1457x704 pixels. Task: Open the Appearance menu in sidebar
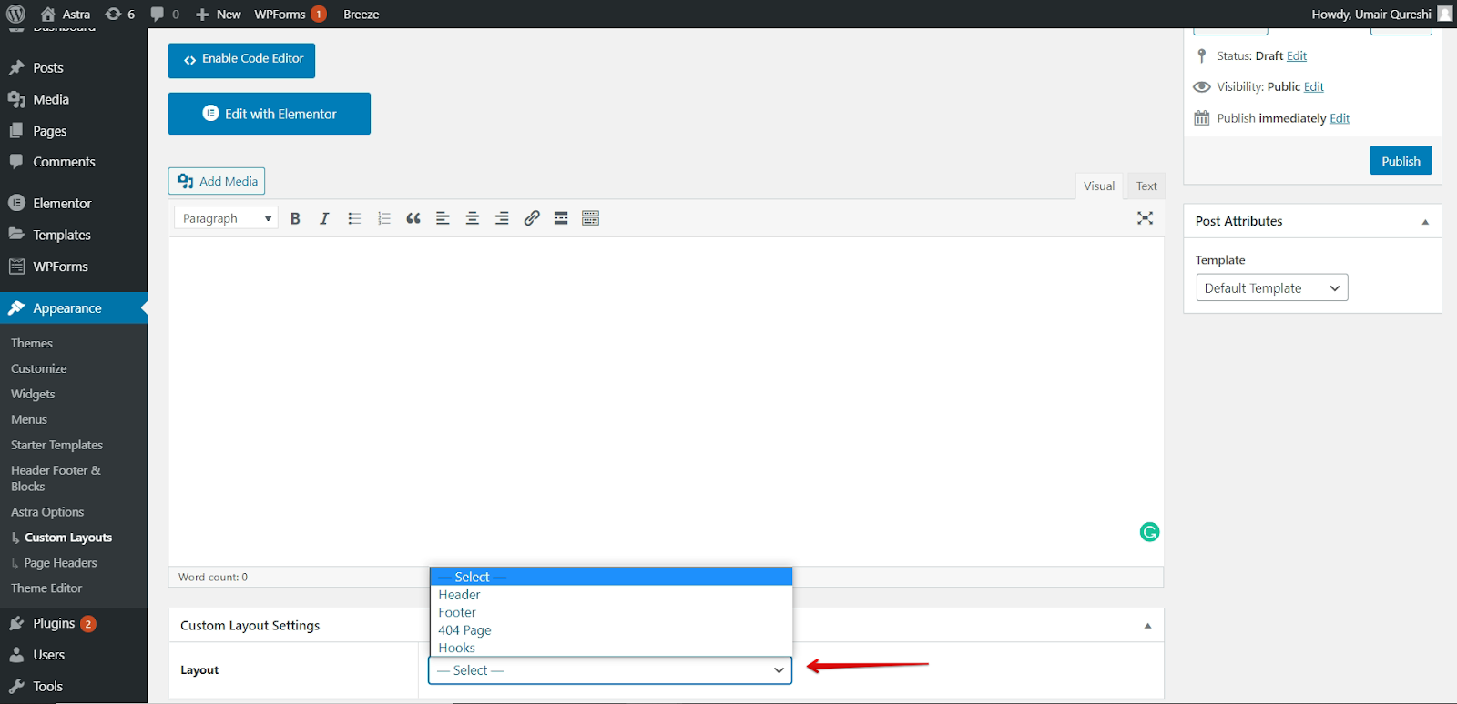[x=74, y=308]
